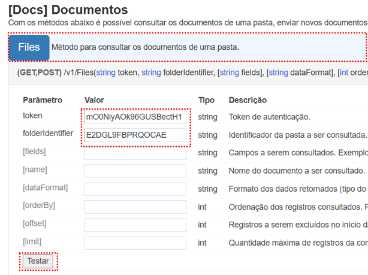Image resolution: width=368 pixels, height=275 pixels.
Task: Click into the [name] parameter input
Action: 135,171
